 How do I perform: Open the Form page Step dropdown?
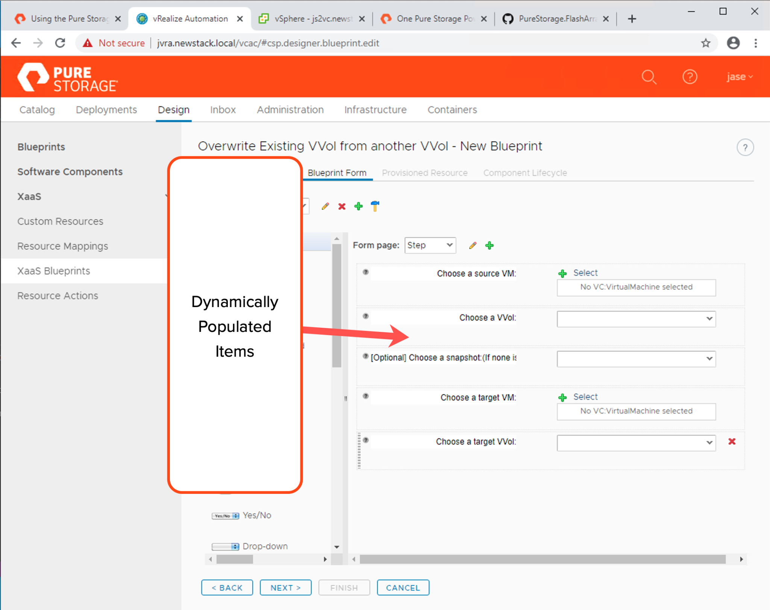coord(430,245)
